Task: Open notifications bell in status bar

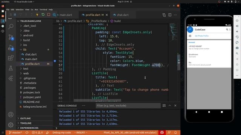Action: pos(175,132)
